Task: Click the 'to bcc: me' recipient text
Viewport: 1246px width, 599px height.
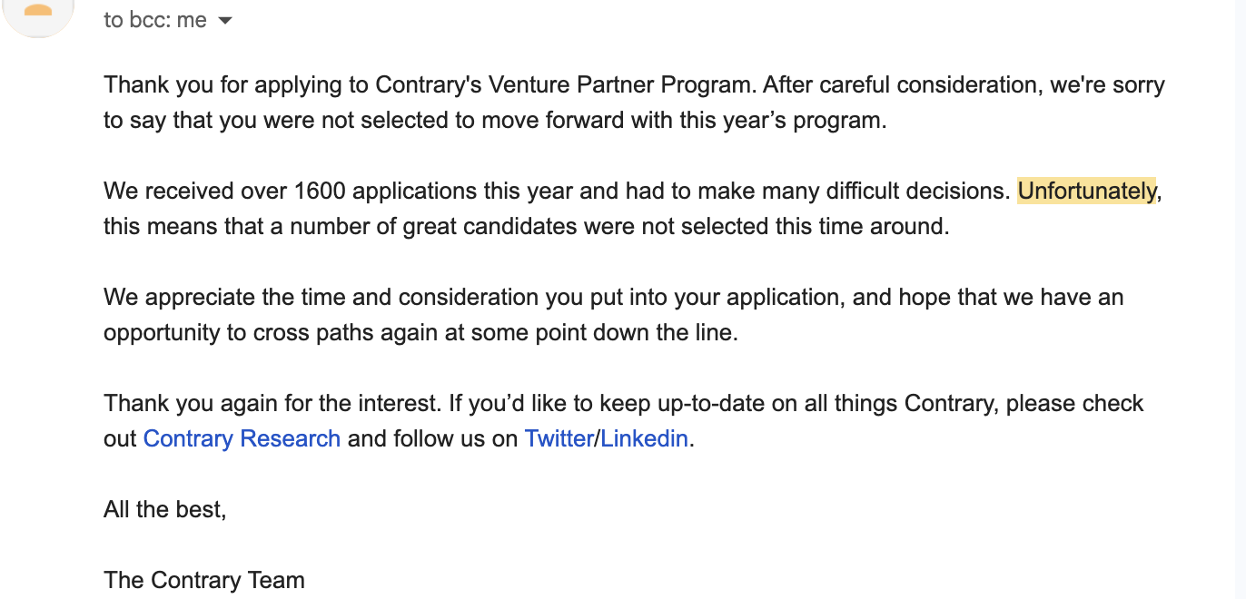Action: (155, 20)
